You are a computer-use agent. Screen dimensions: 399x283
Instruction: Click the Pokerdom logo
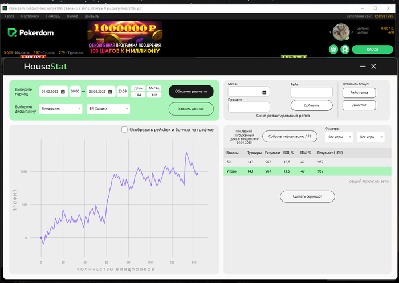tap(31, 32)
